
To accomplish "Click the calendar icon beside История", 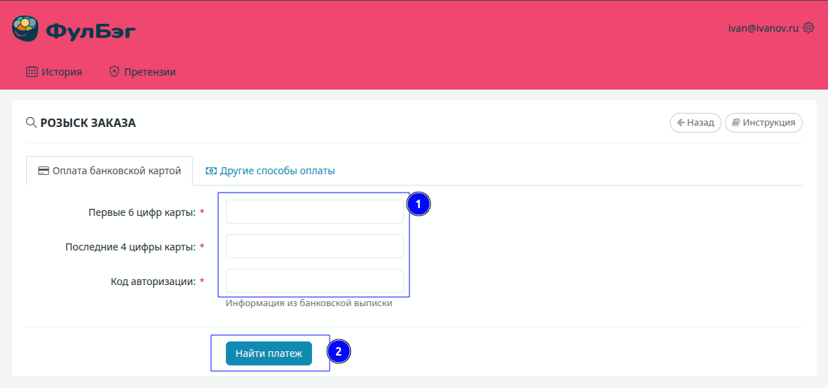I will pyautogui.click(x=32, y=71).
